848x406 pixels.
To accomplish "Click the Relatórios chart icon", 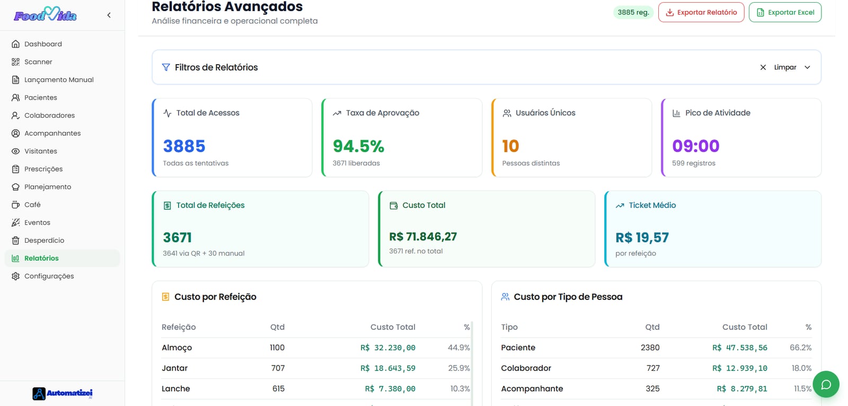I will (x=15, y=258).
